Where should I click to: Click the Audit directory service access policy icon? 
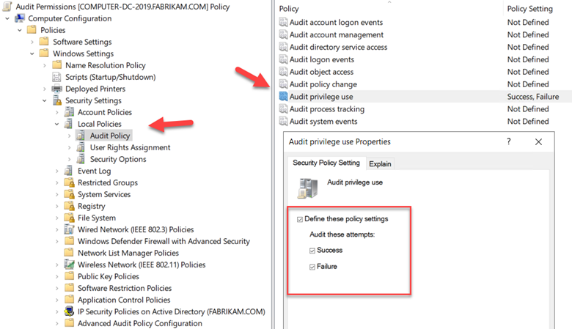[283, 47]
